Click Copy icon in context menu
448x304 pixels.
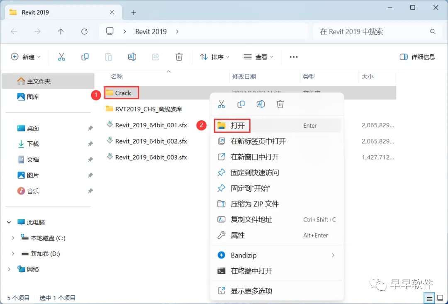coord(241,104)
